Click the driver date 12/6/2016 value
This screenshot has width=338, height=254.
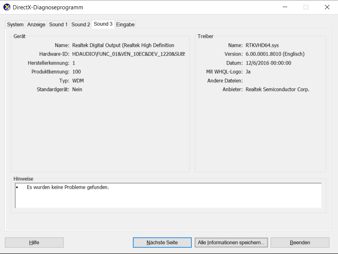coord(268,63)
